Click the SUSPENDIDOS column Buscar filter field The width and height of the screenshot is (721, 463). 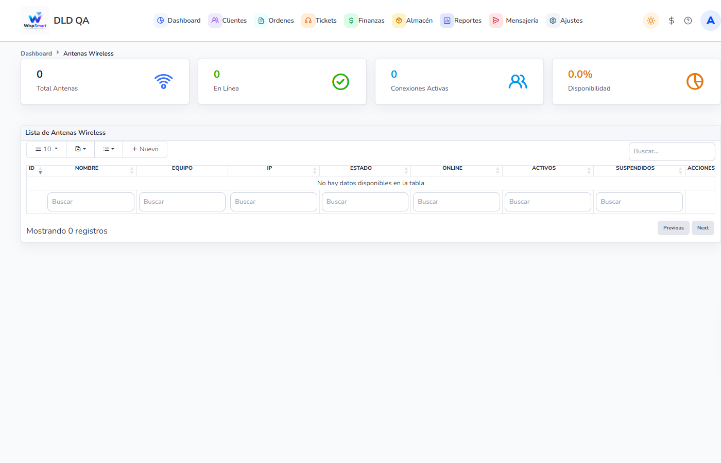pos(639,202)
